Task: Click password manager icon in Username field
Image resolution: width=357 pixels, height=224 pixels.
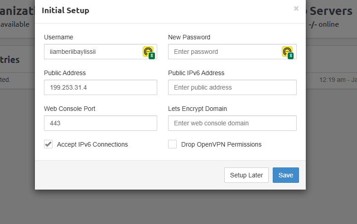Action: 148,52
